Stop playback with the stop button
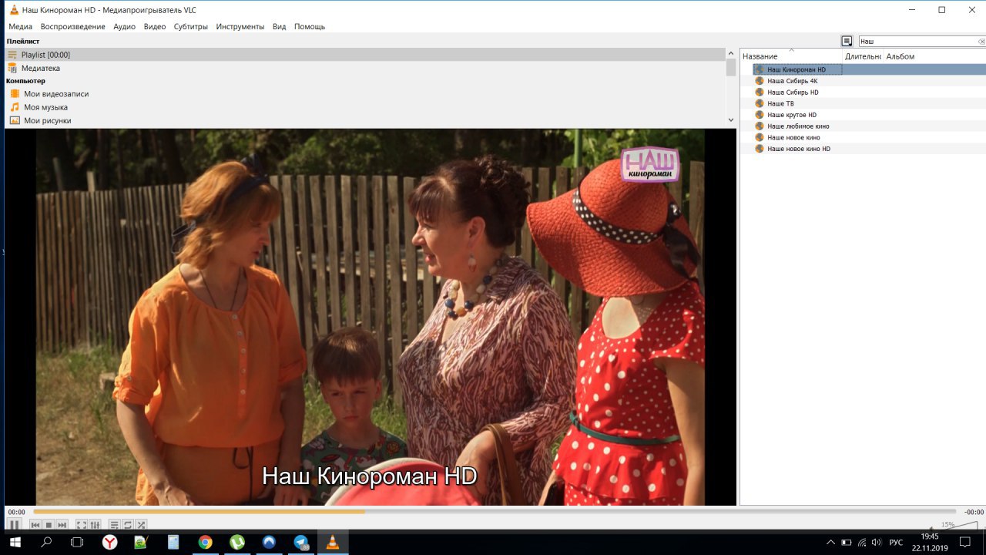This screenshot has height=555, width=986. click(x=49, y=525)
